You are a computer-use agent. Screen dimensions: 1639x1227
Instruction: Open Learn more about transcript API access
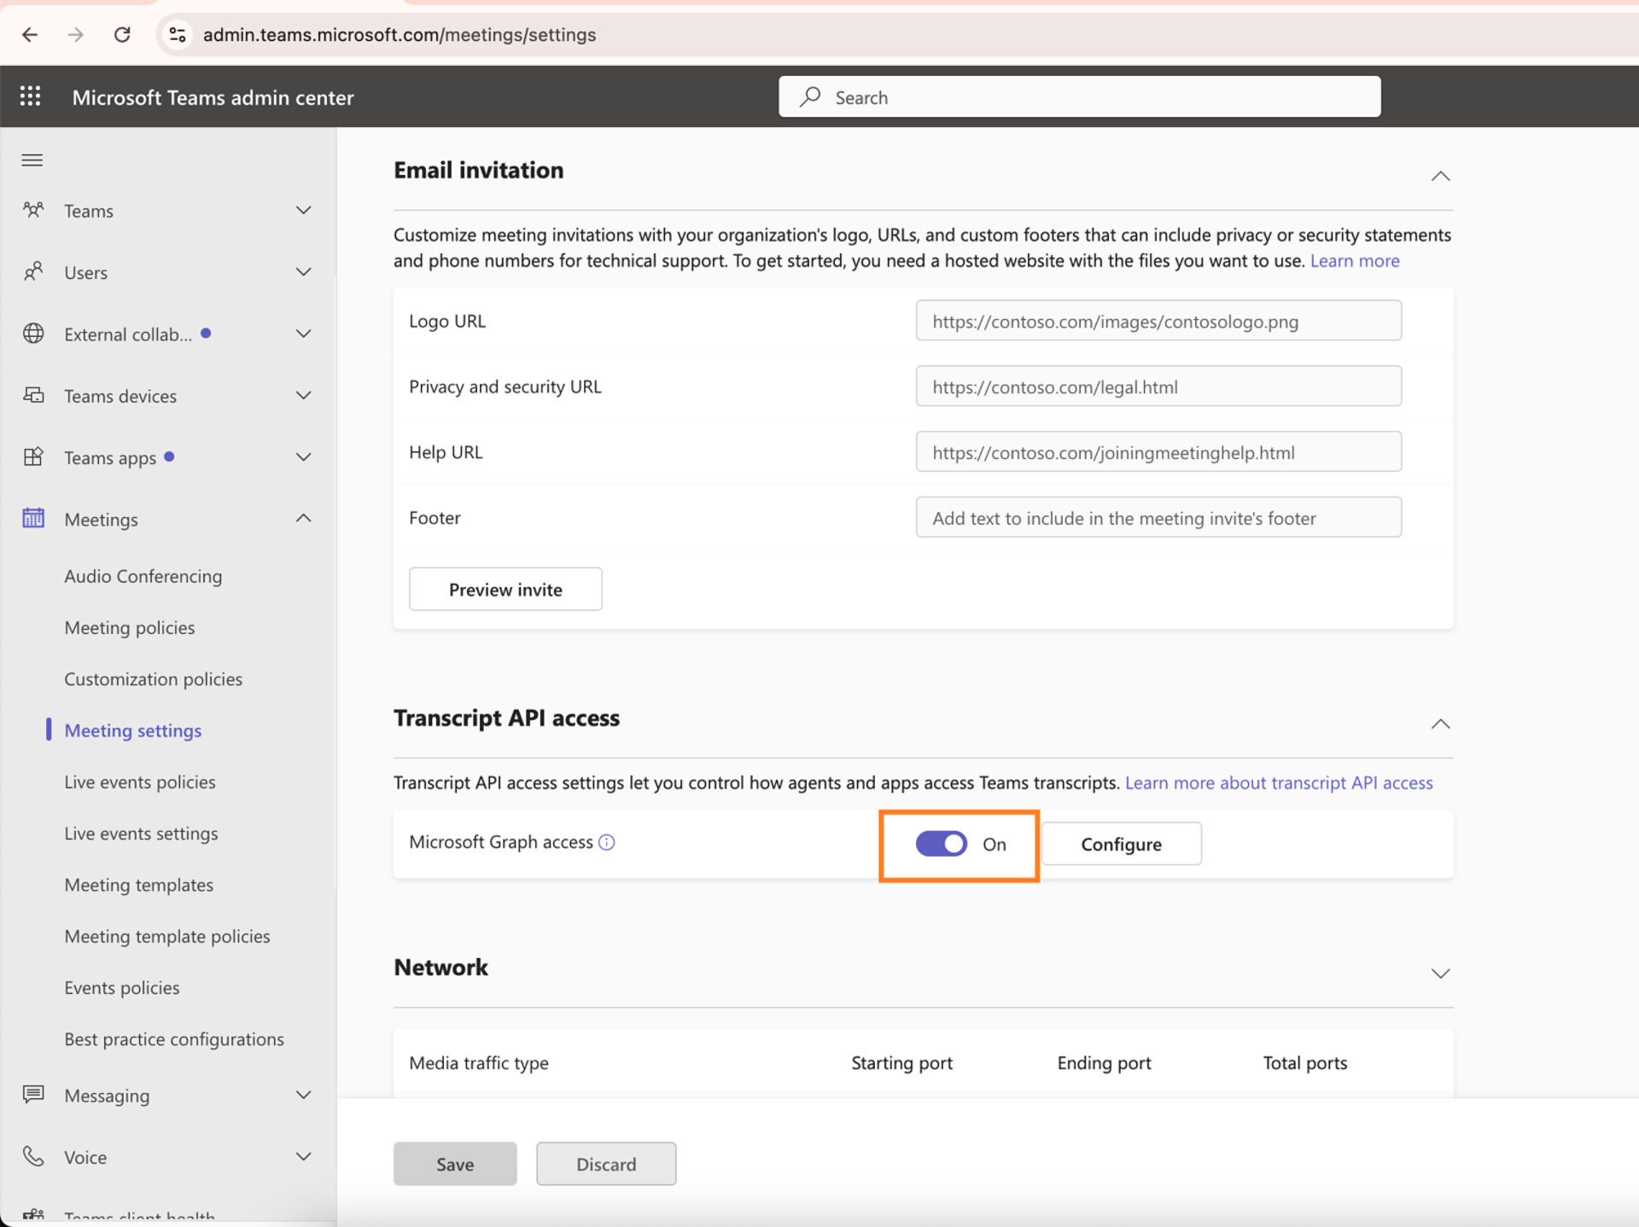coord(1279,782)
